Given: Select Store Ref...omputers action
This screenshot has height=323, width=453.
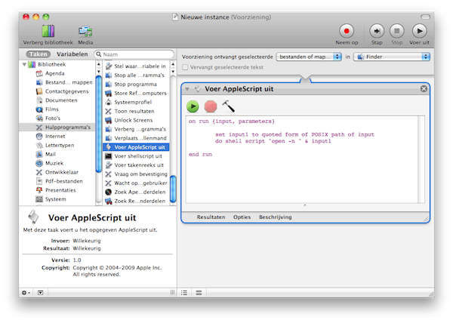Looking at the screenshot, I should (136, 93).
